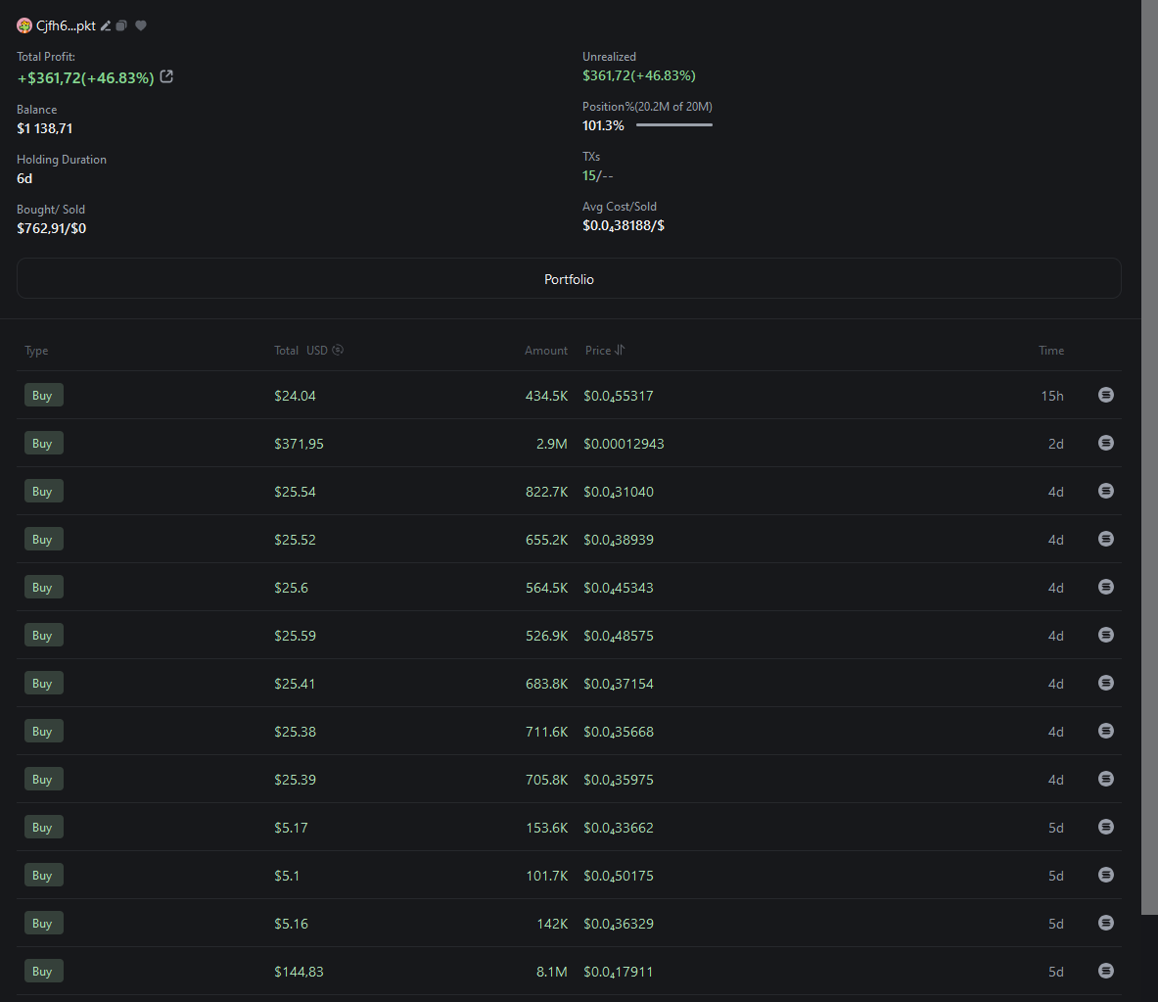Click the amount 526.9K
The width and height of the screenshot is (1158, 1002).
(x=546, y=636)
